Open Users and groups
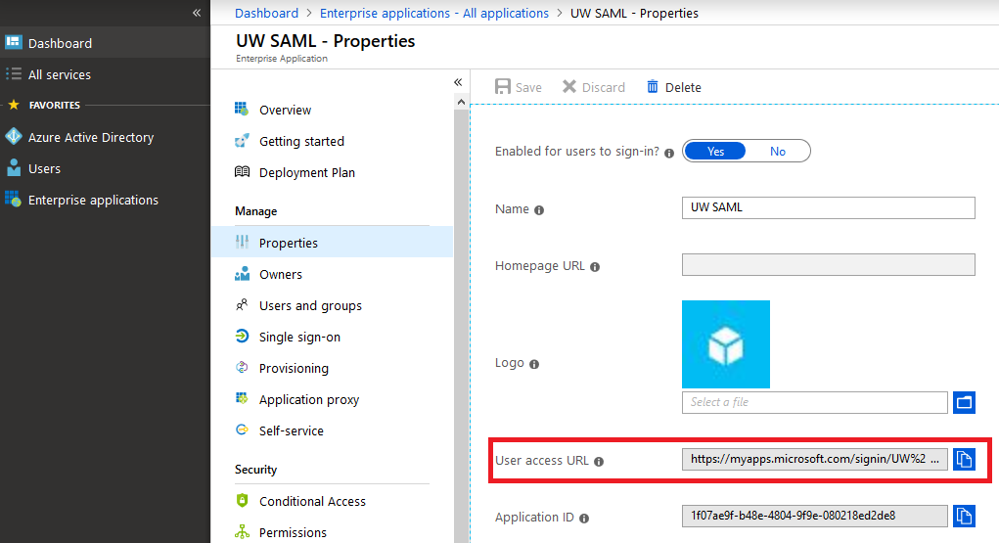This screenshot has width=999, height=543. 332,304
